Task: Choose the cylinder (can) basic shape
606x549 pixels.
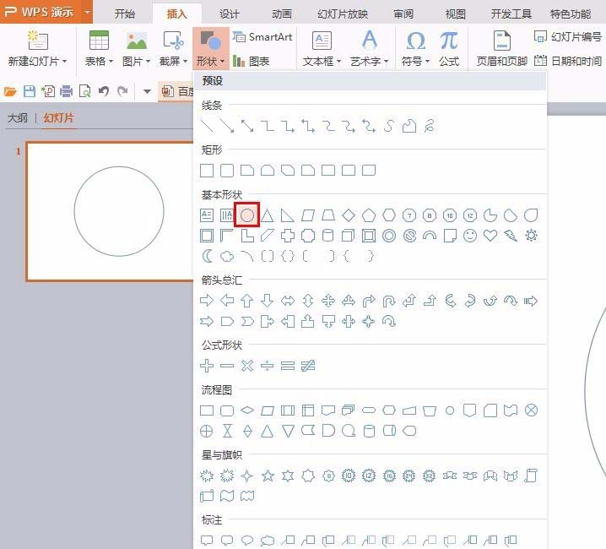Action: [327, 236]
